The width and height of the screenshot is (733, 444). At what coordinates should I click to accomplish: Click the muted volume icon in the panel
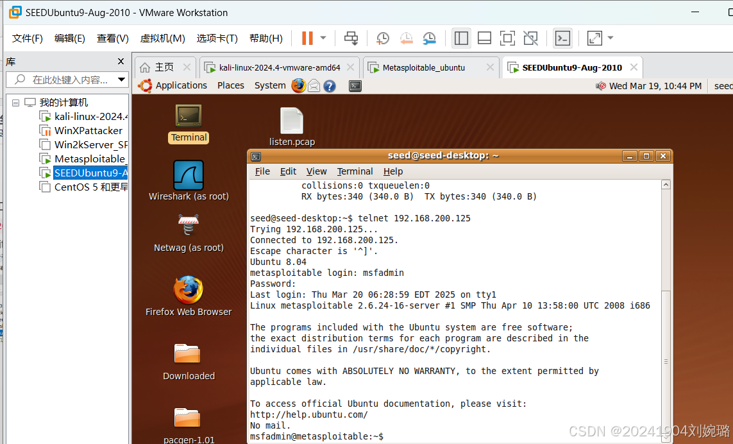tap(601, 86)
